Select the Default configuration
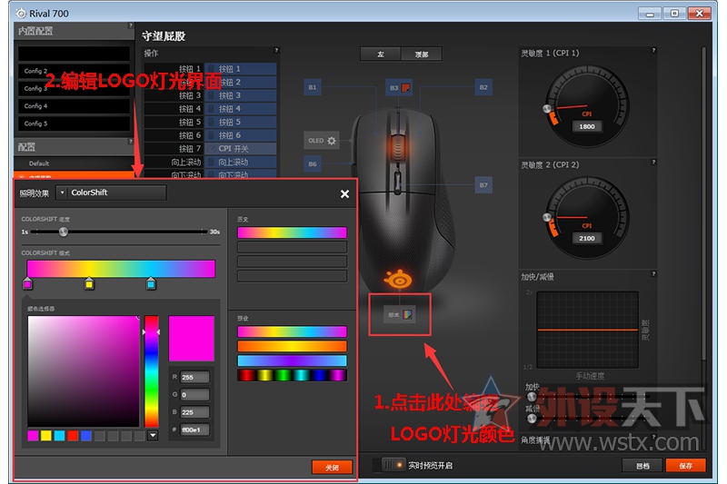 (75, 163)
